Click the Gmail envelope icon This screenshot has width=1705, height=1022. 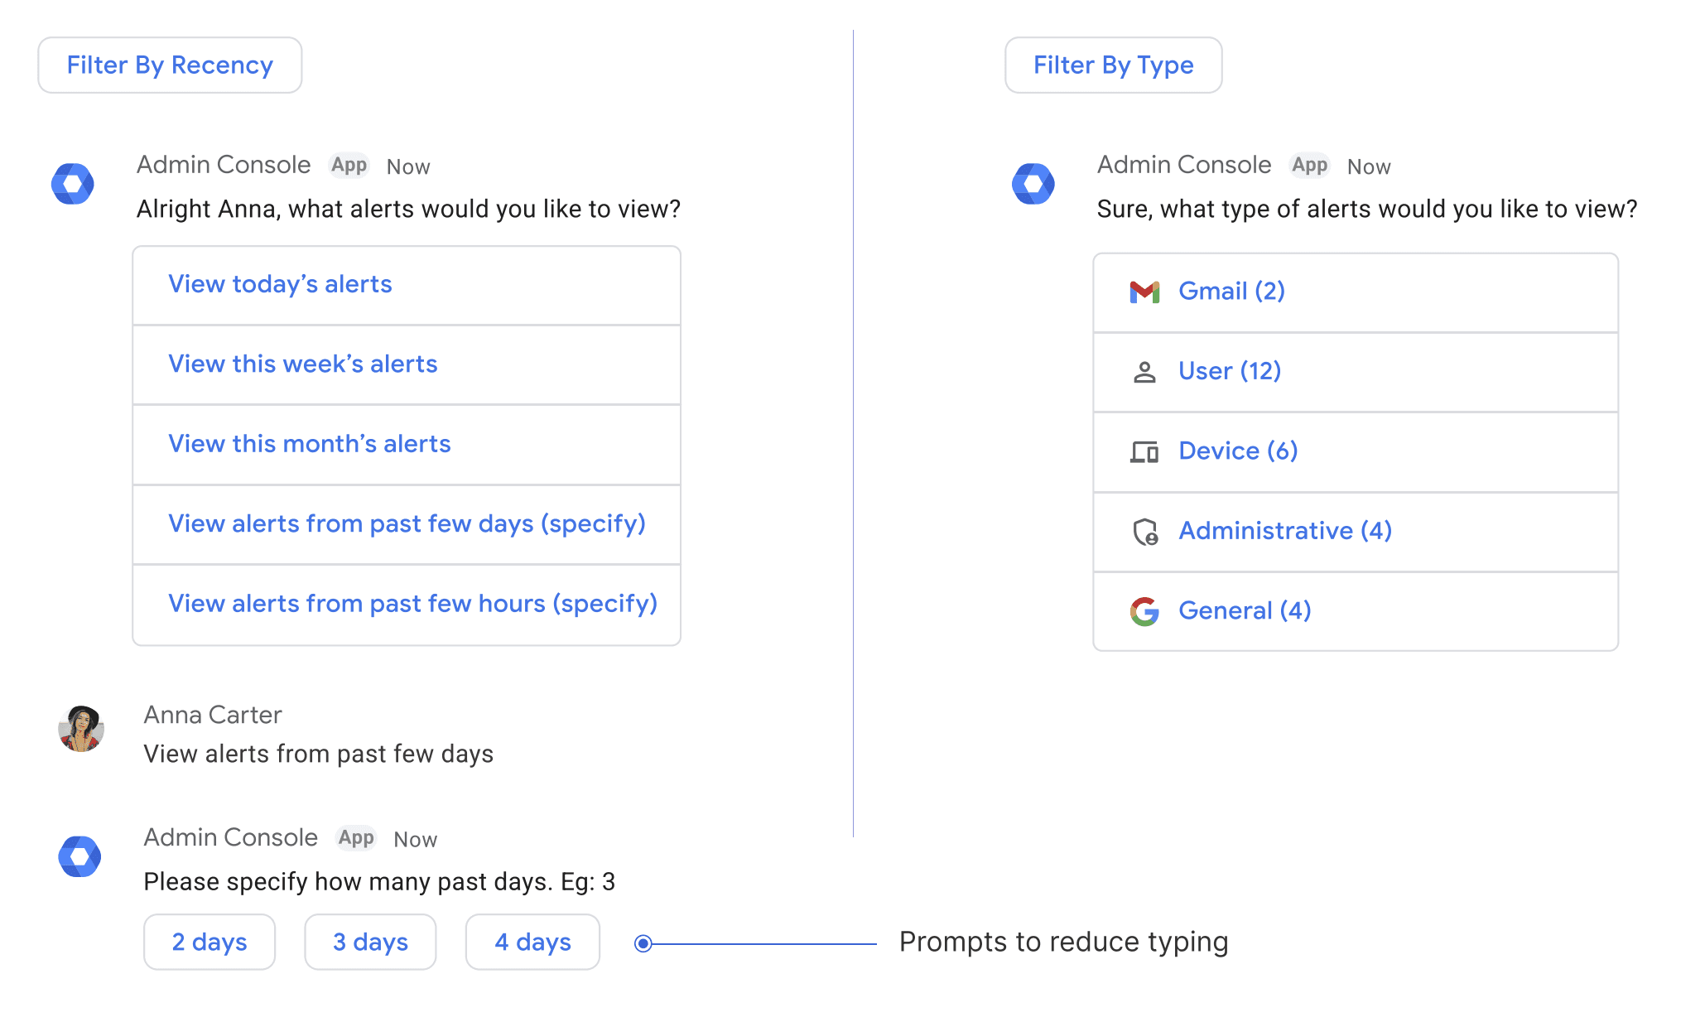1144,292
